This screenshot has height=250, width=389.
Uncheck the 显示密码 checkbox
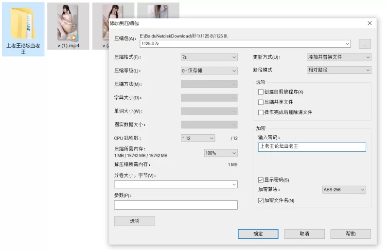(x=261, y=180)
